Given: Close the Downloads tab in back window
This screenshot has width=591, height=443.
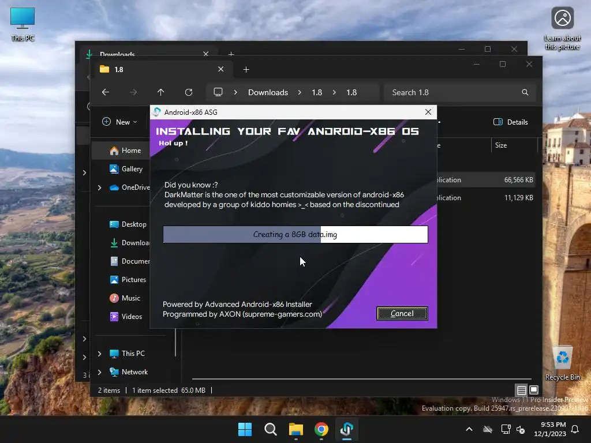Looking at the screenshot, I should tap(206, 54).
